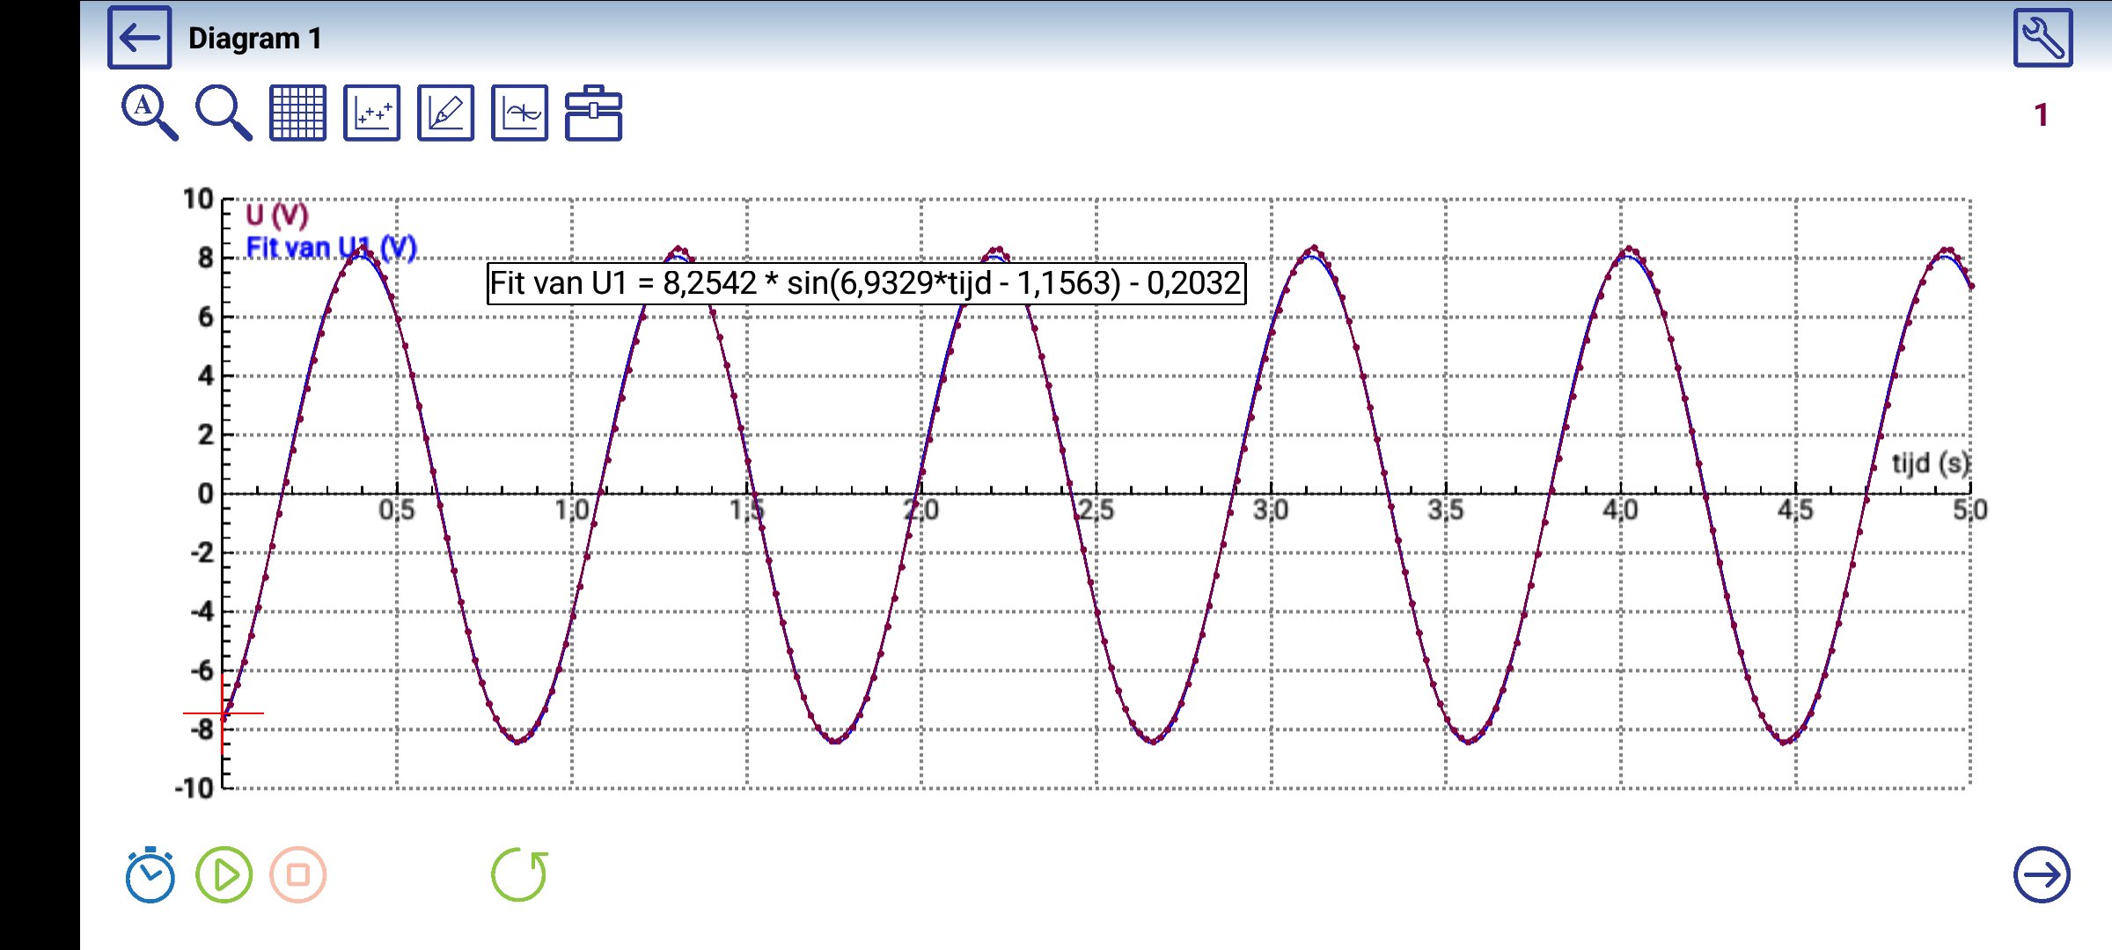Click the green reset circular arrow

(519, 874)
